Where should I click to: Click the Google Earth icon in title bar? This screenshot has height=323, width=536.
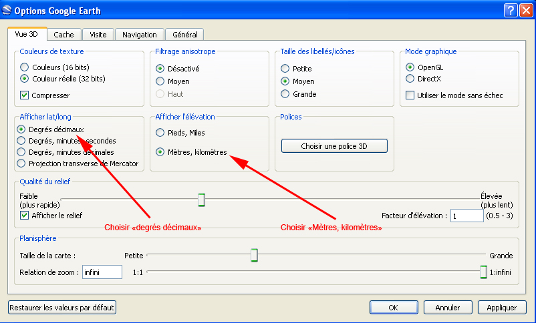point(7,10)
